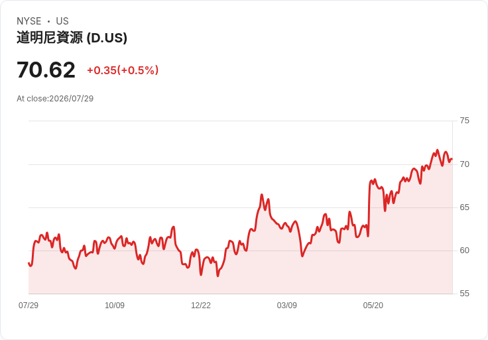Click the 10/09 date label on x-axis

pos(115,306)
